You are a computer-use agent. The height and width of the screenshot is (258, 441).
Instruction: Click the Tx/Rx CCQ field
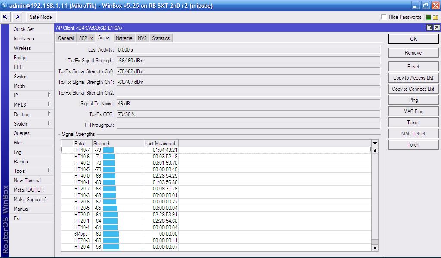pyautogui.click(x=248, y=114)
